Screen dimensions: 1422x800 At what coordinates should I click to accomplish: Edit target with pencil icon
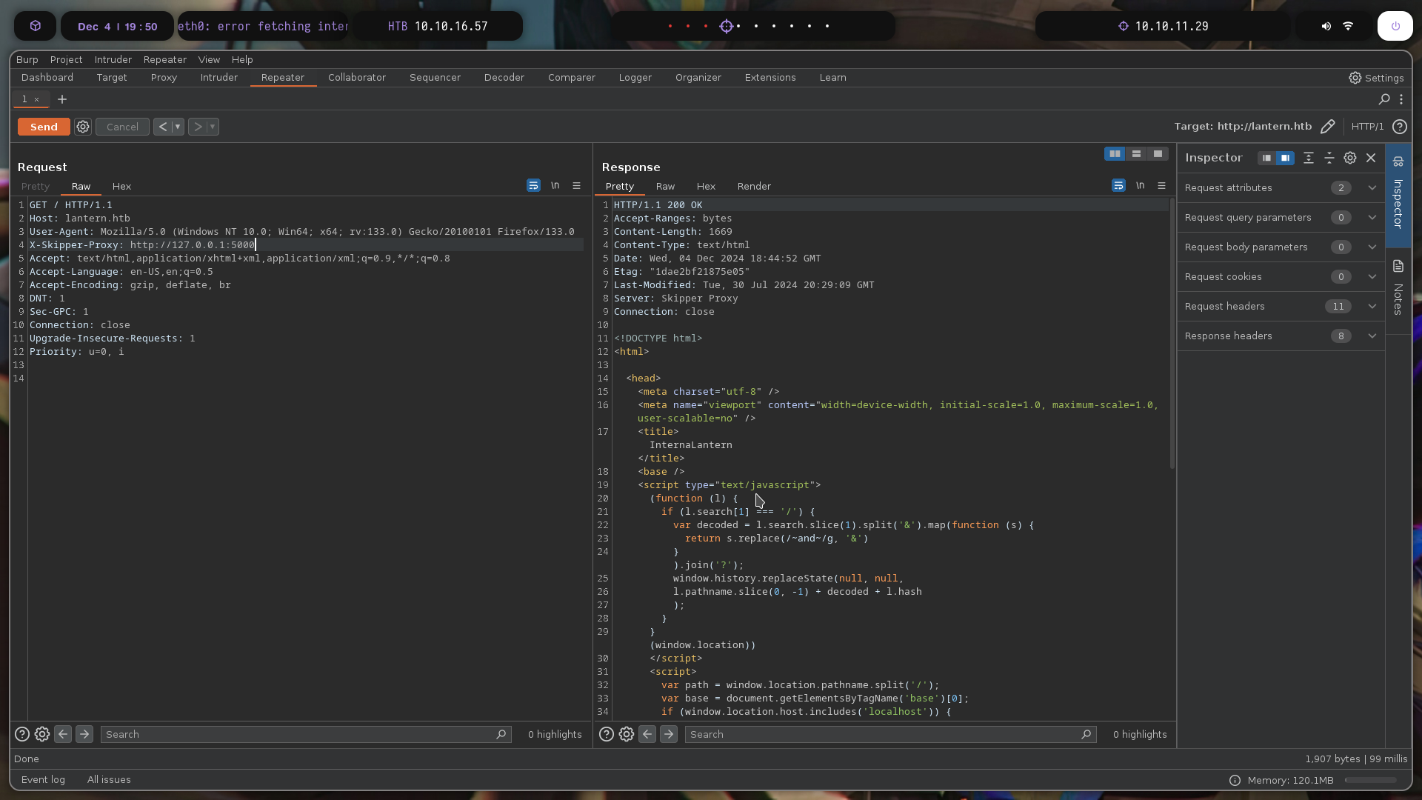(1328, 127)
